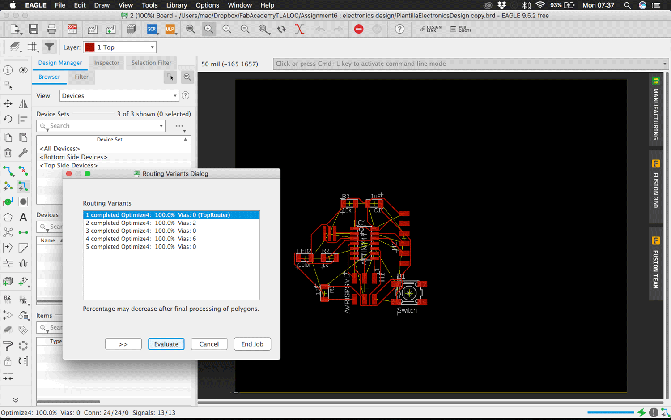671x420 pixels.
Task: Switch to the Filter sub-tab
Action: coord(81,77)
